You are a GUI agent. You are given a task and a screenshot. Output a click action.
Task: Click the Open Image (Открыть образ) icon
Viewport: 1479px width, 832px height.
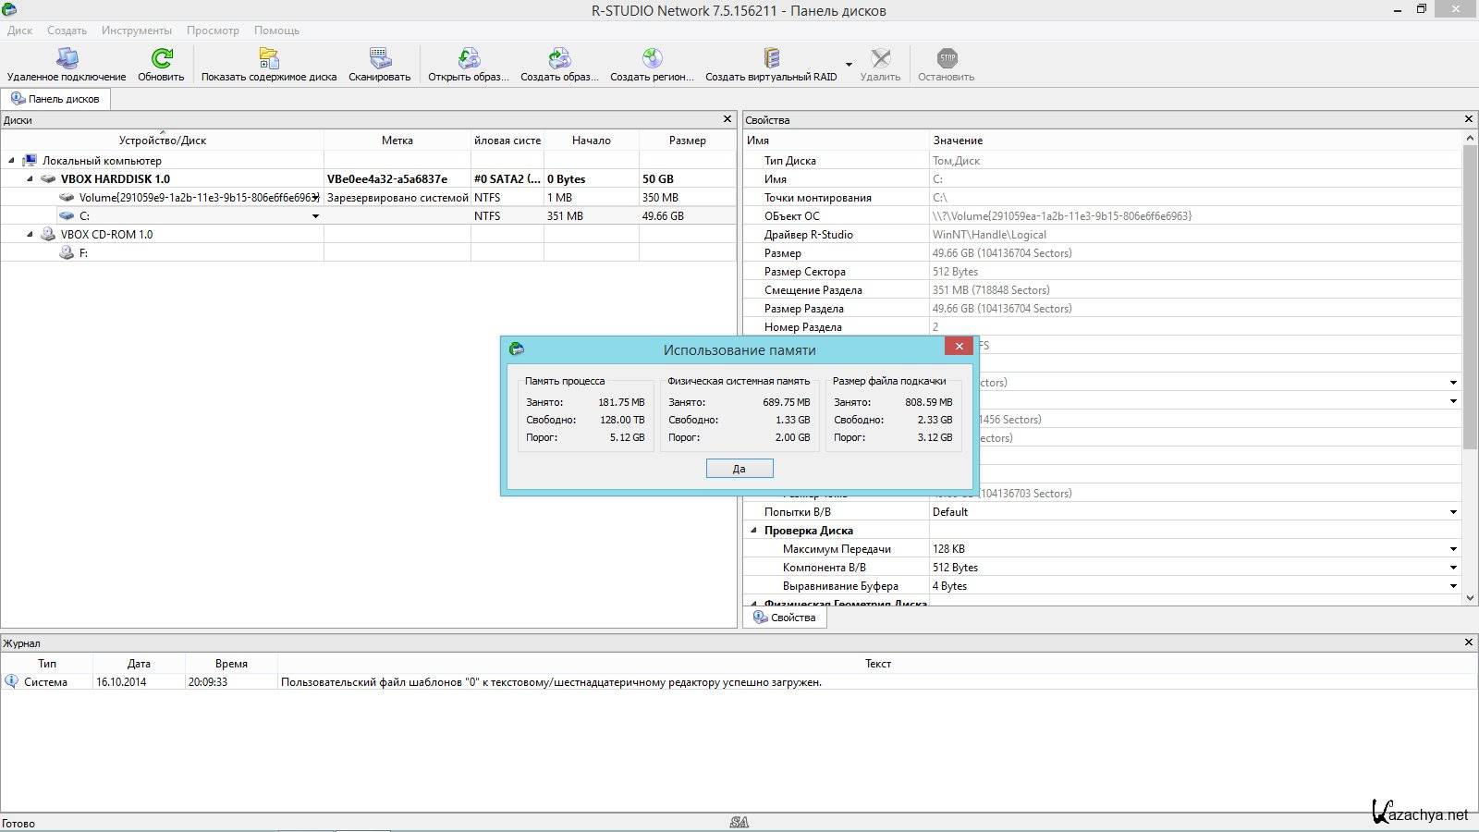tap(469, 59)
